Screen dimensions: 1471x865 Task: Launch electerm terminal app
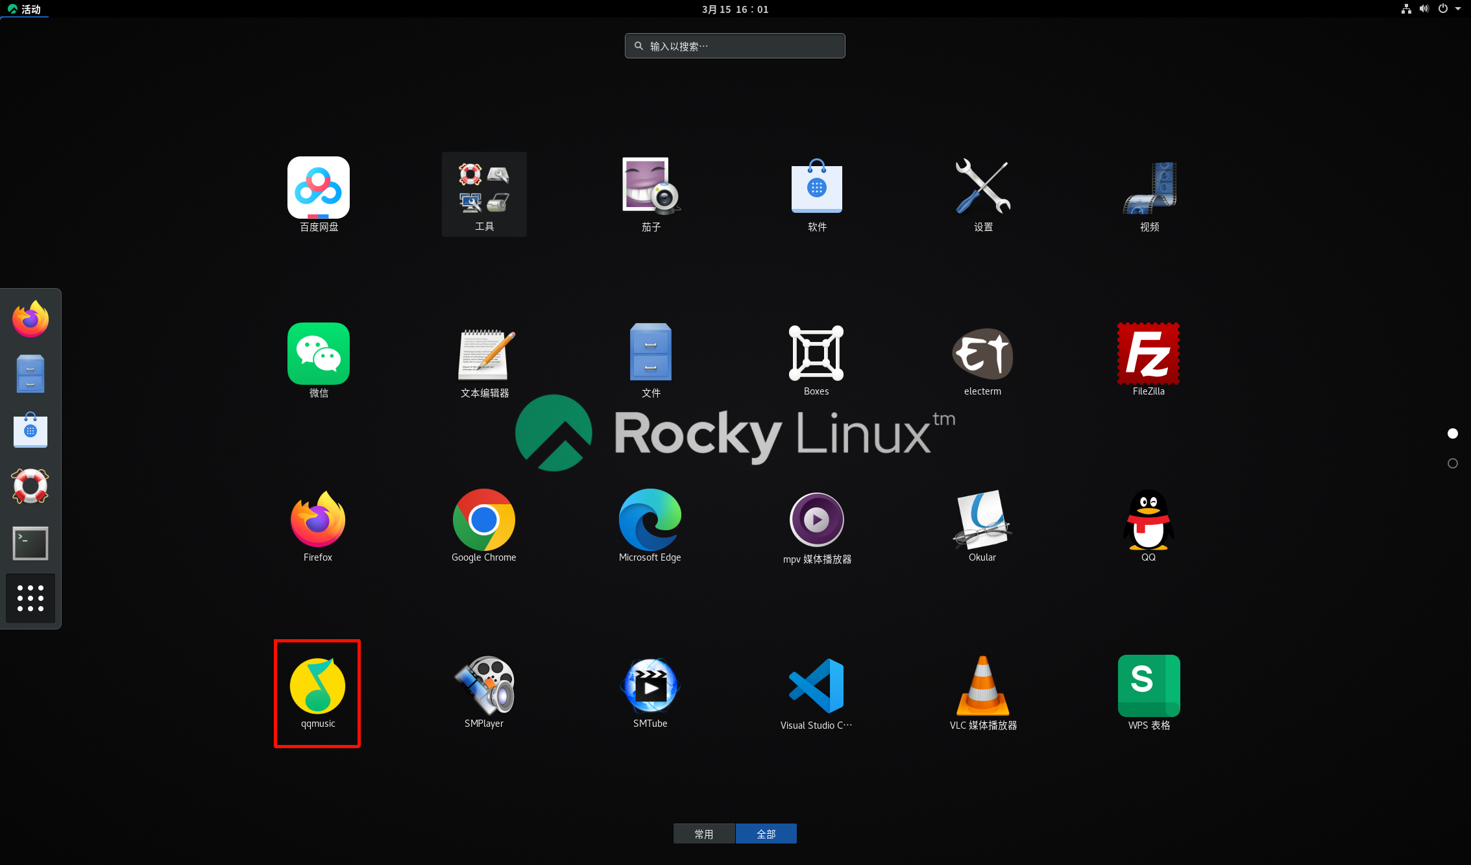click(982, 354)
